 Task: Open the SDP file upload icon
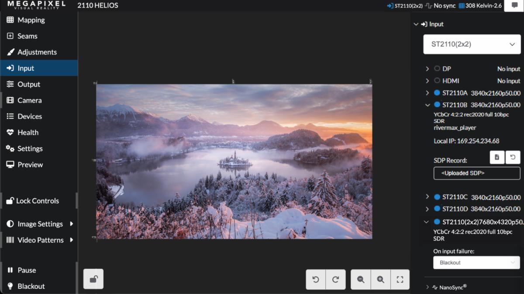click(x=497, y=157)
